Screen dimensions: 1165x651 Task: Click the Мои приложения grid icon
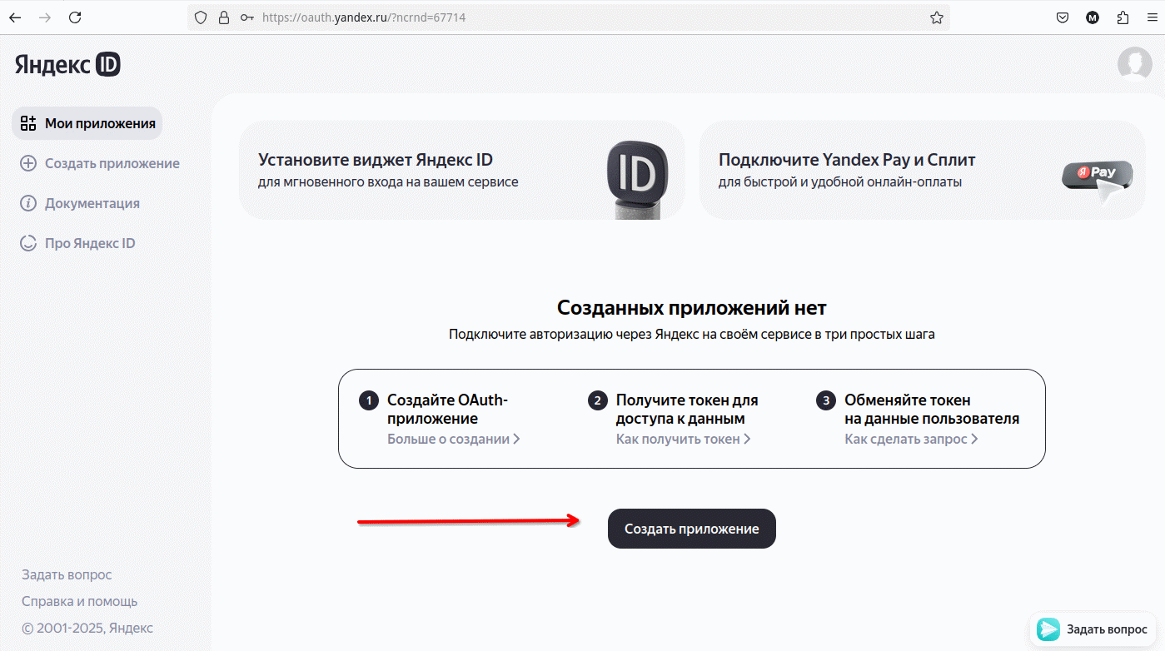coord(28,123)
